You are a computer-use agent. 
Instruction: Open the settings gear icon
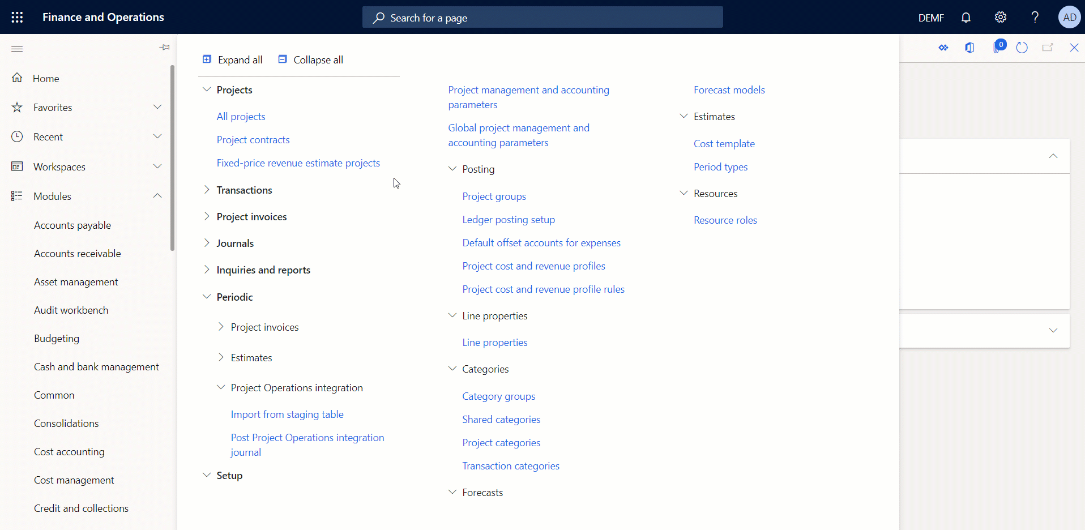coord(1001,17)
